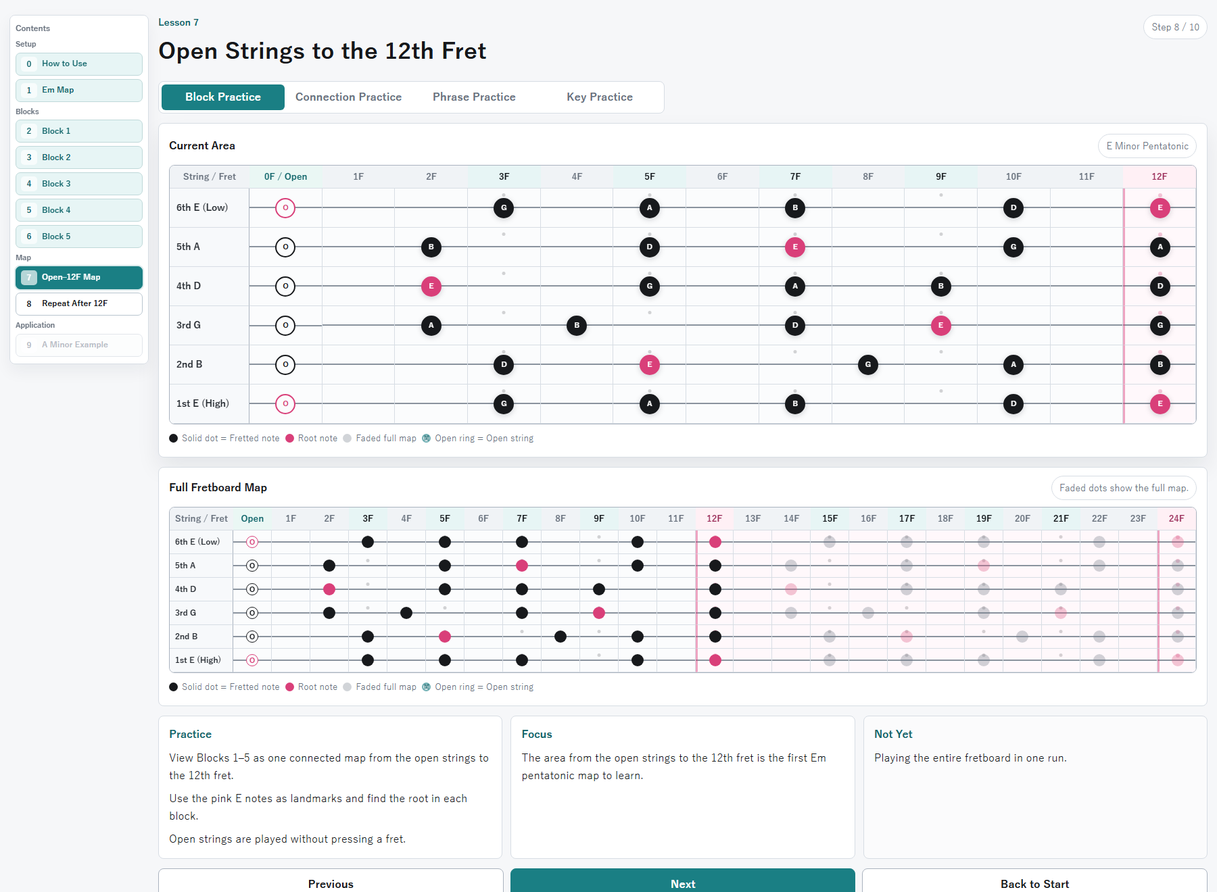Click the pink 2F dot on 4th D in Full Fretboard Map
Image resolution: width=1217 pixels, height=892 pixels.
[329, 589]
